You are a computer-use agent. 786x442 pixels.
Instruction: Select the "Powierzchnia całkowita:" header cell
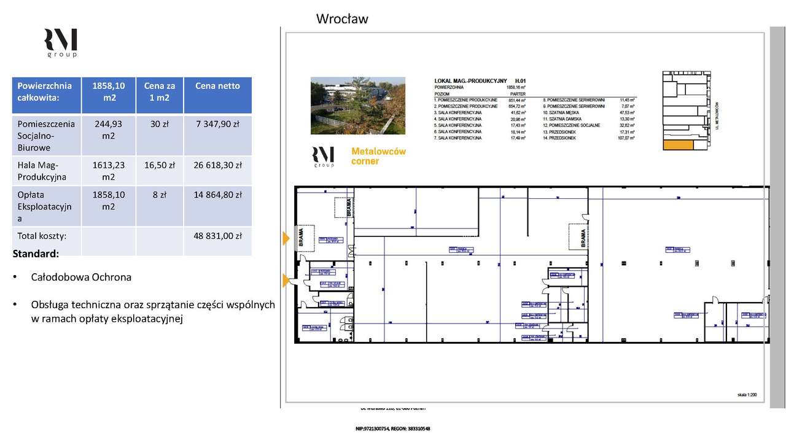coord(46,95)
